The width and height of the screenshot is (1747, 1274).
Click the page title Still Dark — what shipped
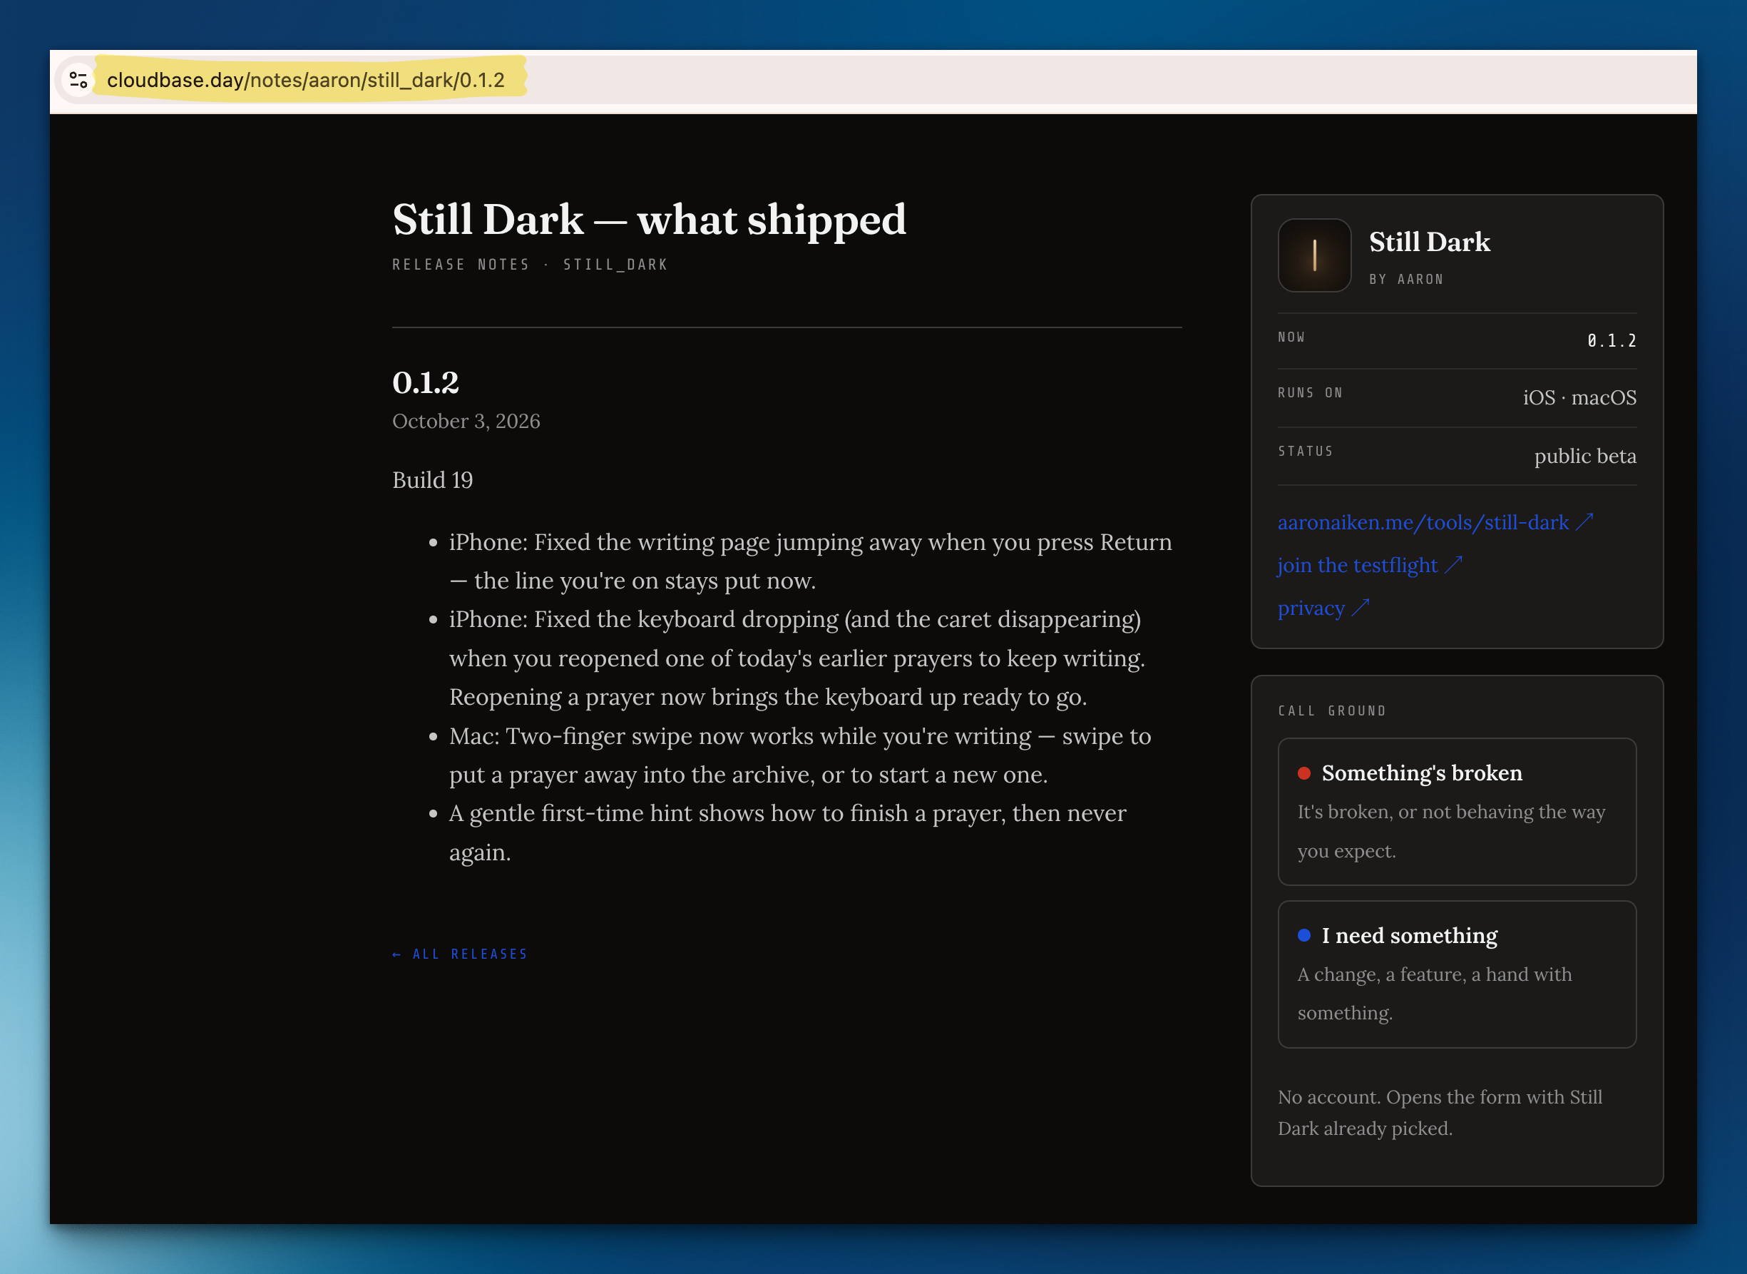tap(649, 220)
